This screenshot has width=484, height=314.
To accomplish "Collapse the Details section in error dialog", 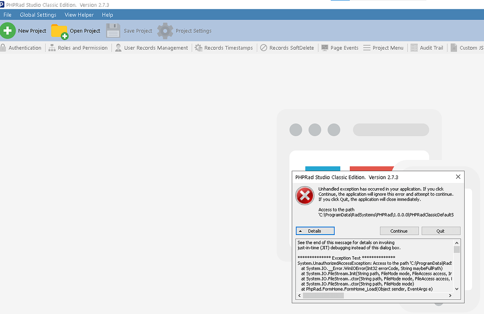I will 315,231.
